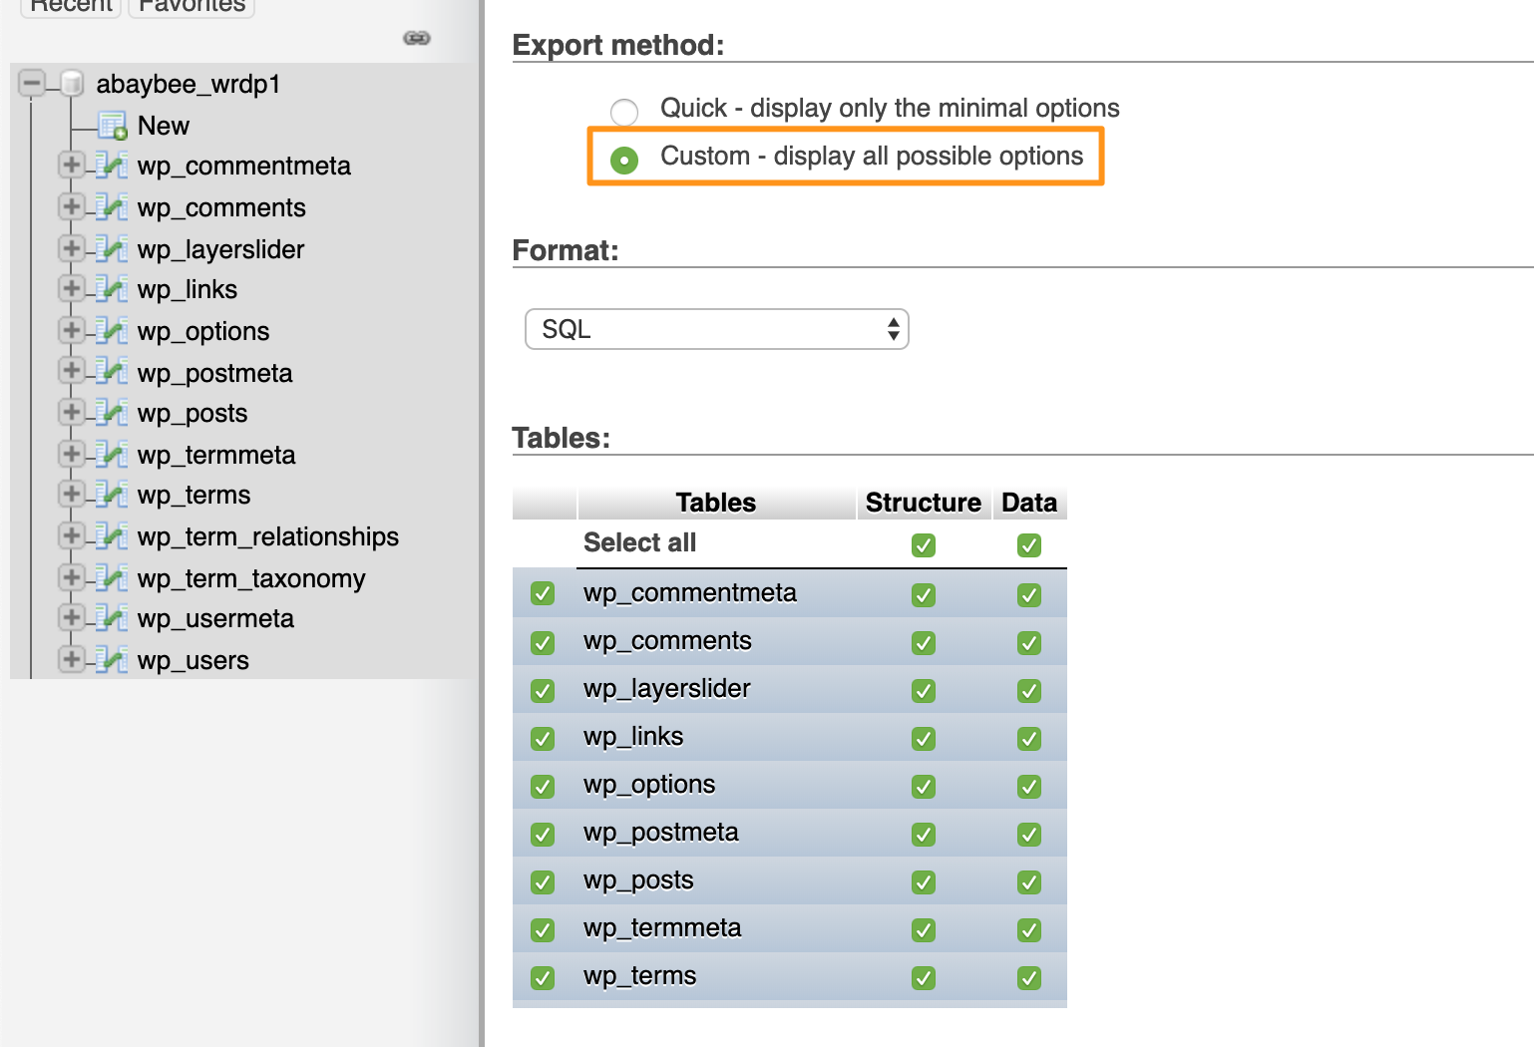Viewport: 1534px width, 1047px height.
Task: Expand the wp_comments table node
Action: pyautogui.click(x=71, y=206)
